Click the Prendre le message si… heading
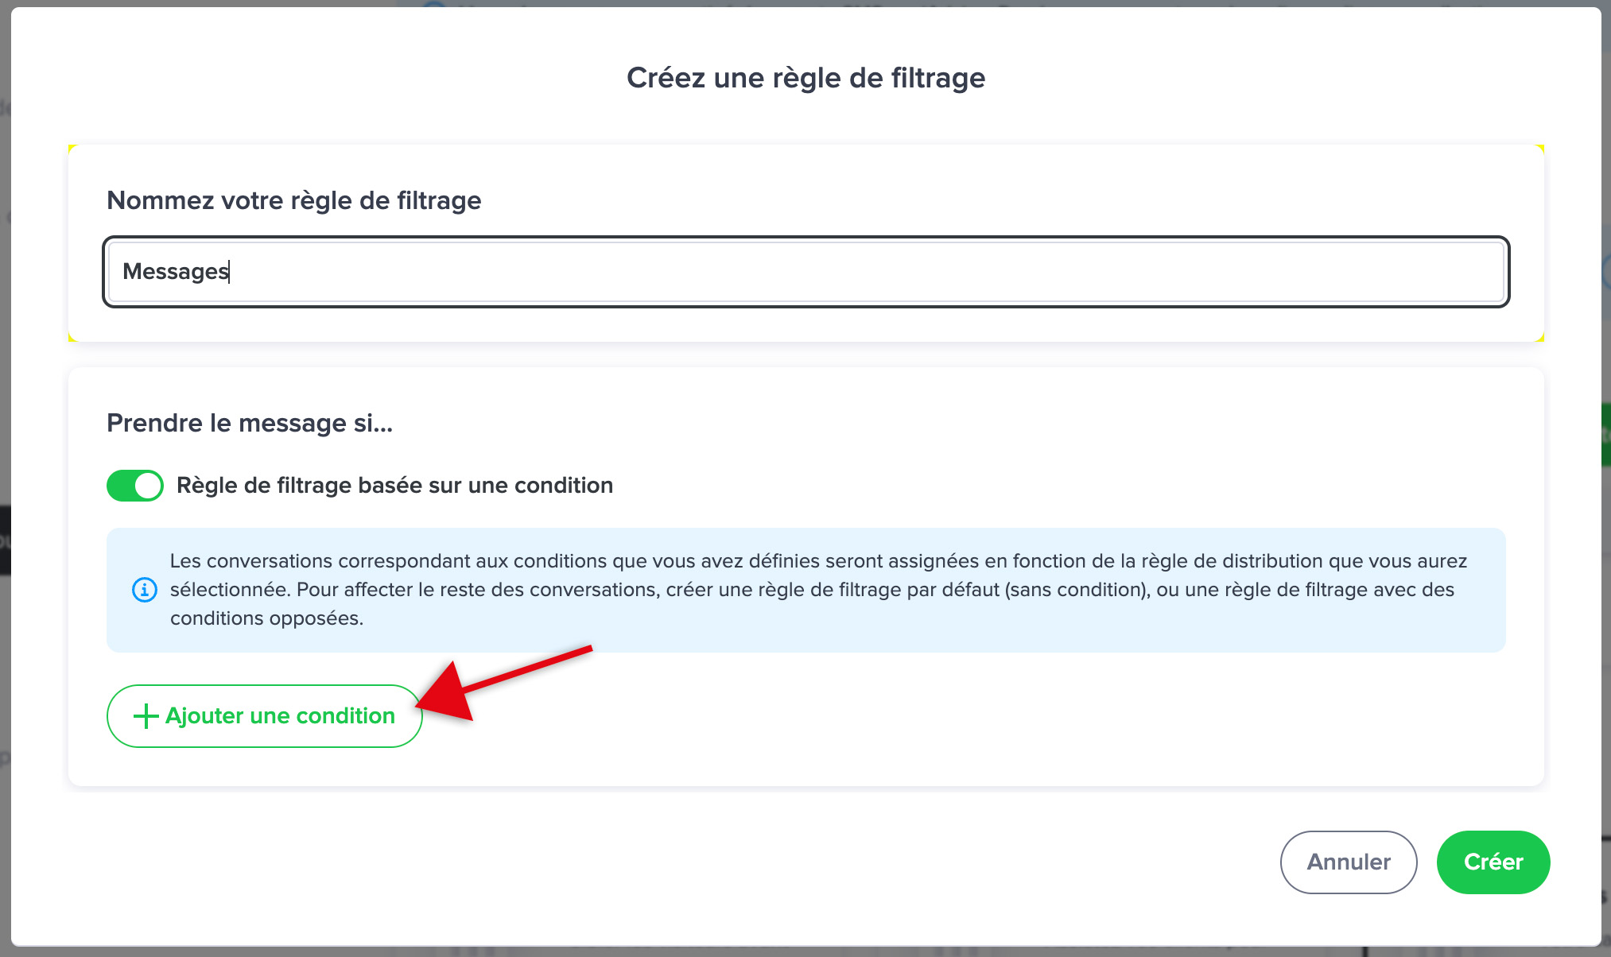The width and height of the screenshot is (1611, 957). pyautogui.click(x=250, y=423)
